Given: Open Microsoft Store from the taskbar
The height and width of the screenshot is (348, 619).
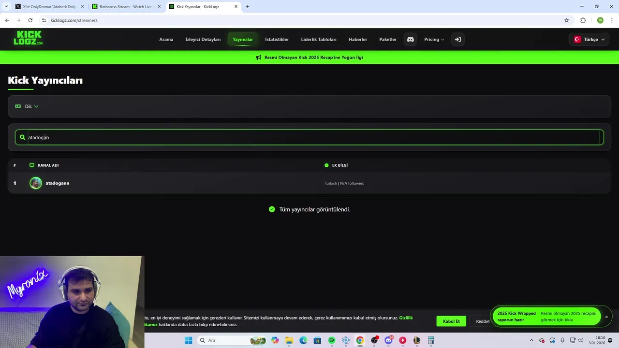Looking at the screenshot, I should click(317, 340).
